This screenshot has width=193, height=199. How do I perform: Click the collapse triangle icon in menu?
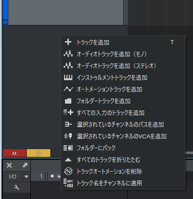point(68,160)
